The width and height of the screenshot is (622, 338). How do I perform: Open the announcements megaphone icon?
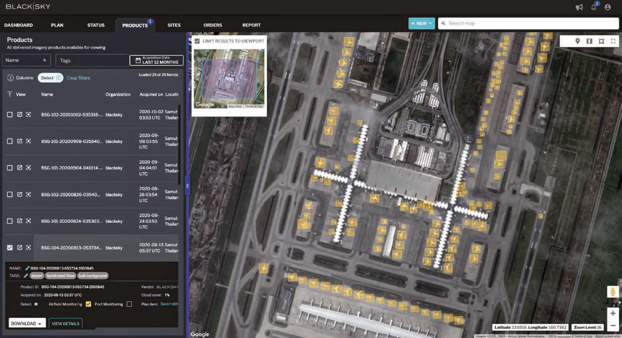click(x=579, y=7)
